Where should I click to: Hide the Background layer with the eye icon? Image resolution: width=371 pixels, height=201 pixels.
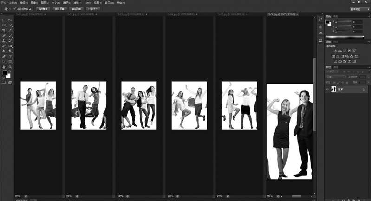[327, 89]
